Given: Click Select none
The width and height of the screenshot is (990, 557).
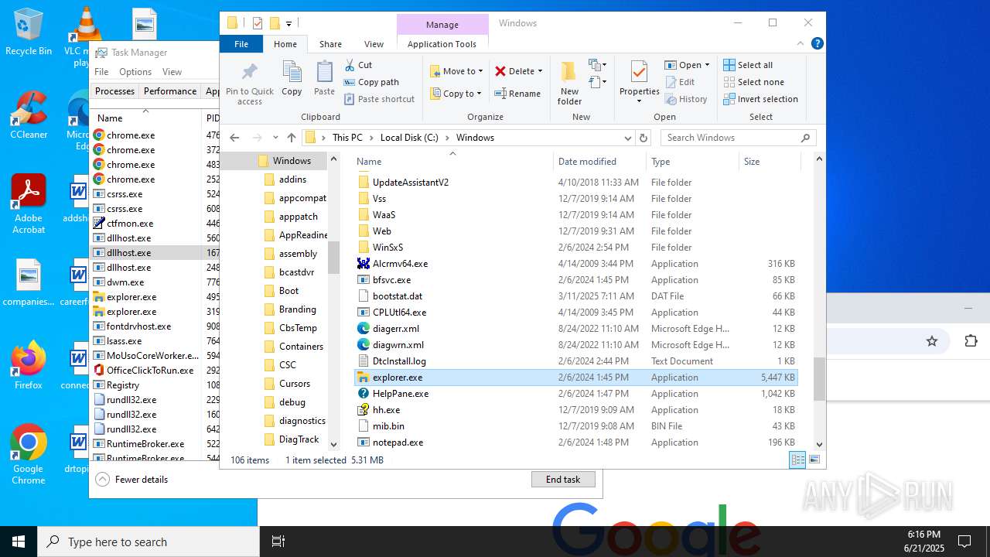Looking at the screenshot, I should click(x=753, y=82).
